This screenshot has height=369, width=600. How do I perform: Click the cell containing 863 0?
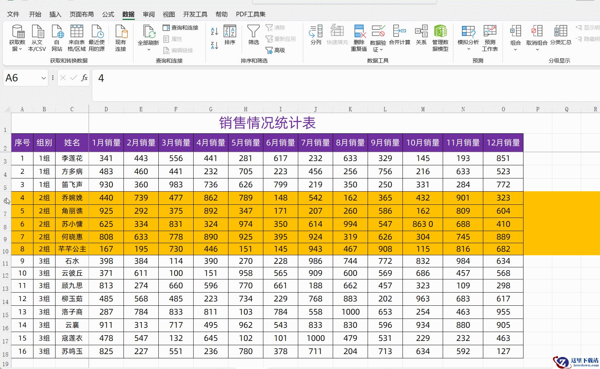click(x=423, y=224)
